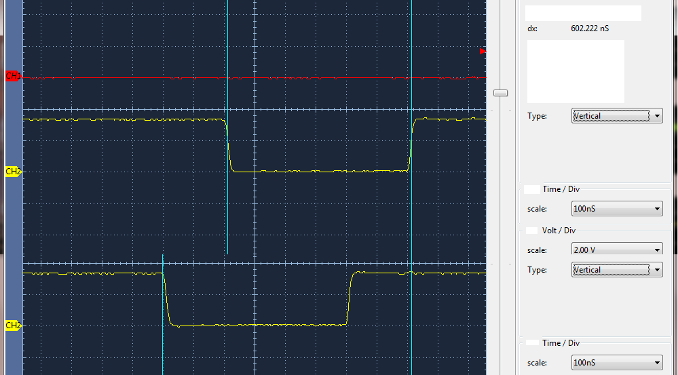Click the Volt / Div label

click(x=559, y=231)
